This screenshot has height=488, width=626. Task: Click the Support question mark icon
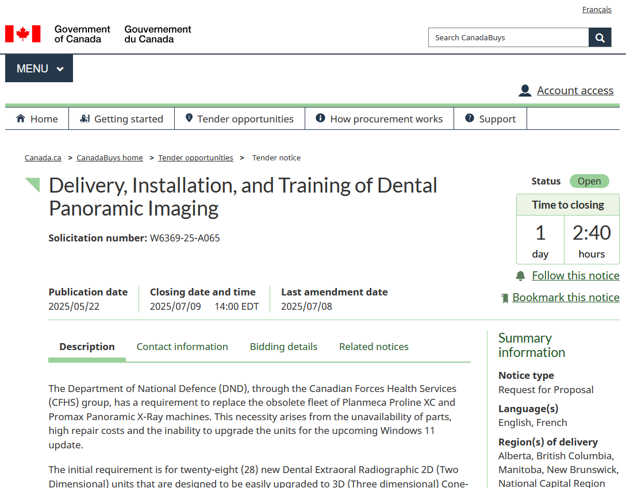[x=470, y=118]
